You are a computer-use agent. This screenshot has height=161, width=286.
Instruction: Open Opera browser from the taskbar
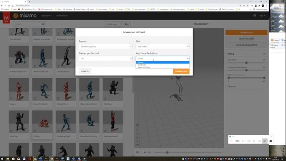[29, 159]
